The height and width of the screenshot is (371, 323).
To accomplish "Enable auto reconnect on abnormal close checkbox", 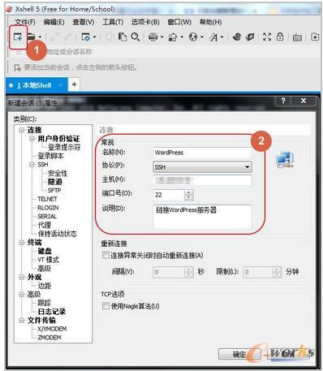I will pos(106,255).
